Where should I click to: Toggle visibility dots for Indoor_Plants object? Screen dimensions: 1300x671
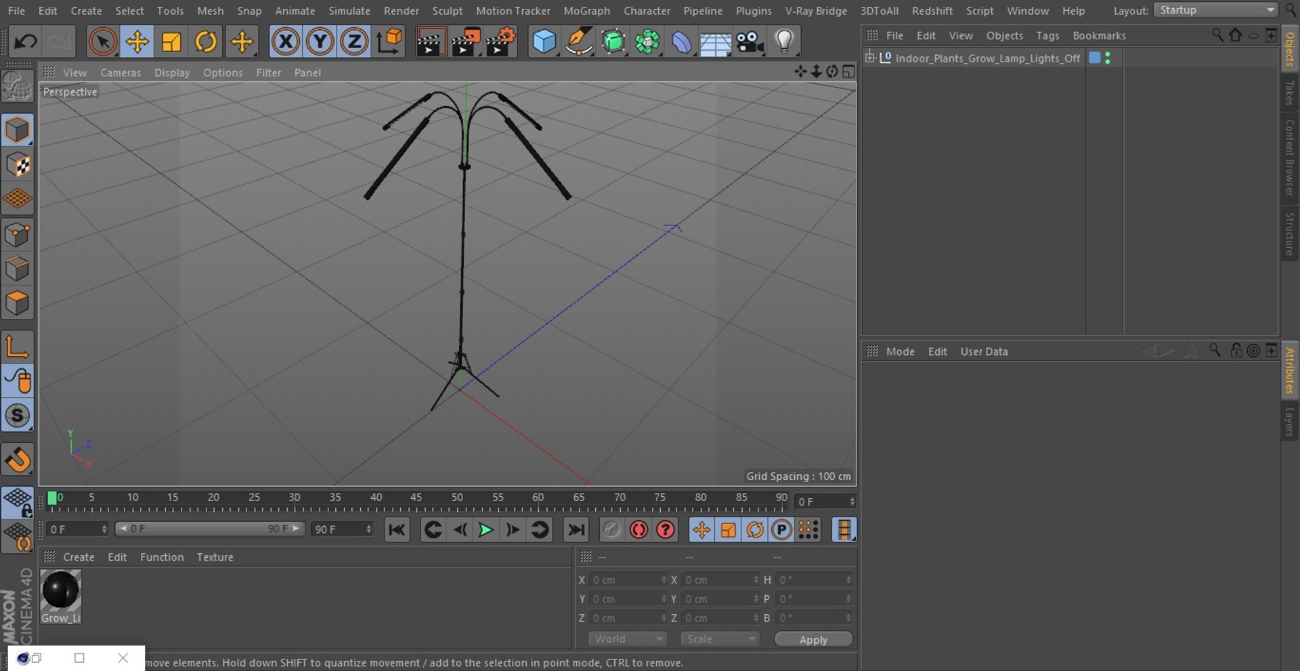[x=1108, y=58]
